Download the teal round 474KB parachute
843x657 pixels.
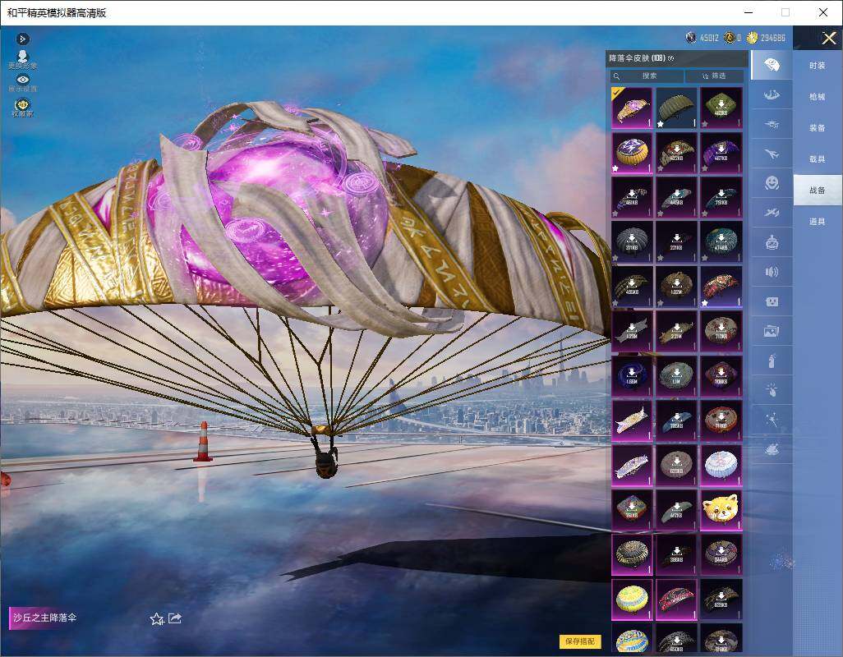721,241
